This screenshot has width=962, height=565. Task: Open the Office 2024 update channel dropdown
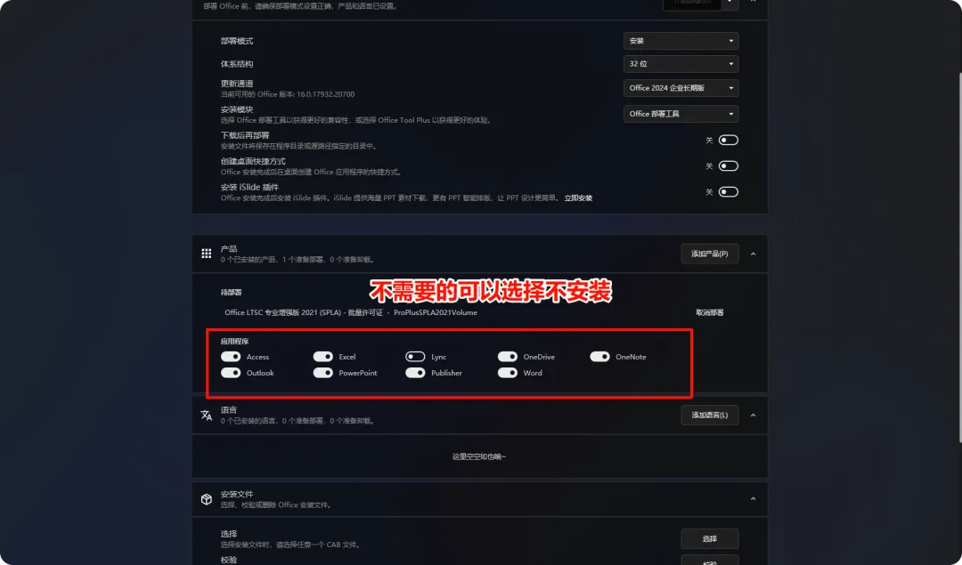[x=681, y=88]
